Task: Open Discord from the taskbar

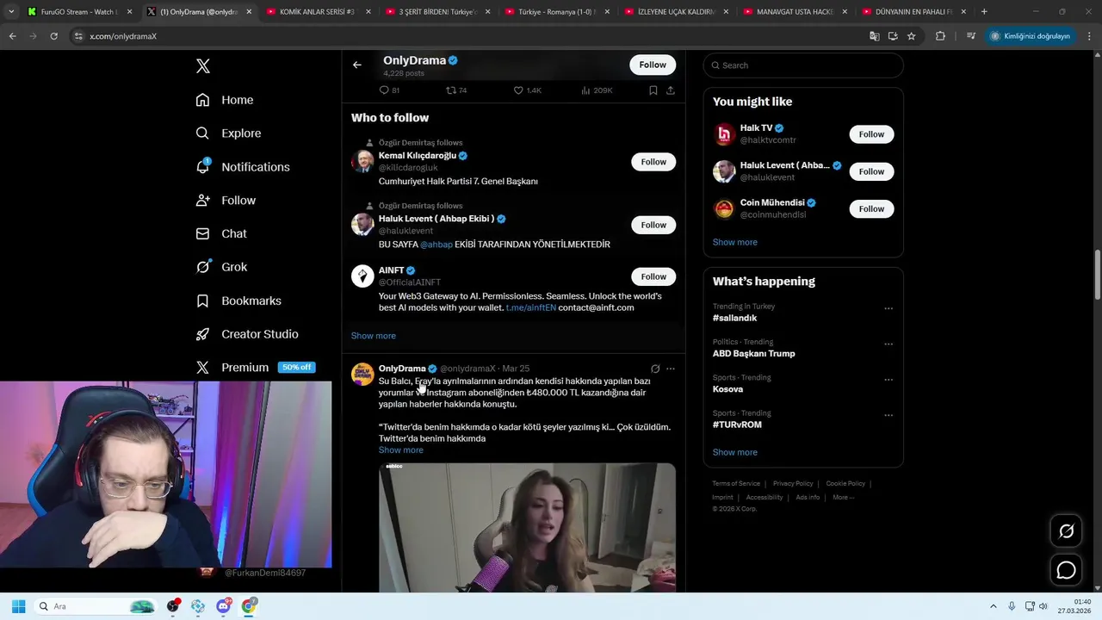Action: point(224,606)
